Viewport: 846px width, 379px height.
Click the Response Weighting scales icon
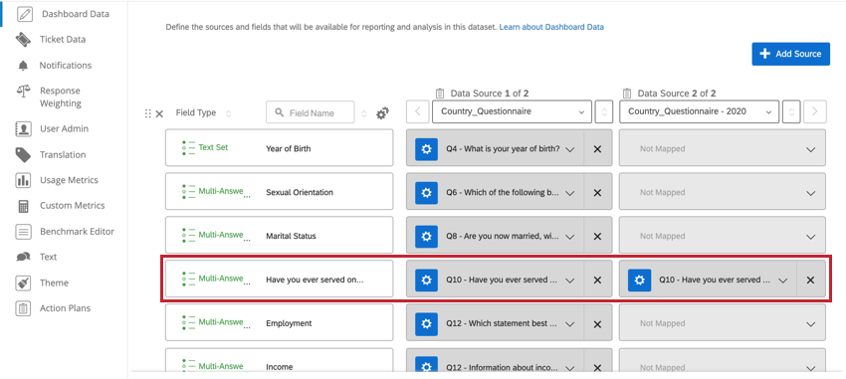point(23,91)
